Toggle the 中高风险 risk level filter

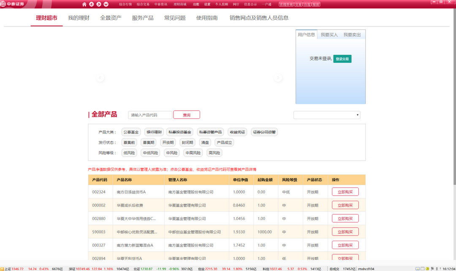point(193,153)
